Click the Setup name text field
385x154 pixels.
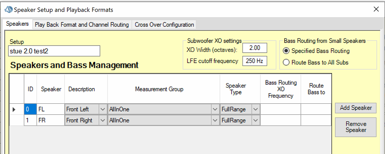(54, 51)
